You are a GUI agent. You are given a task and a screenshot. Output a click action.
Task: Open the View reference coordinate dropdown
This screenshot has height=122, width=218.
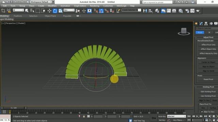69,10
